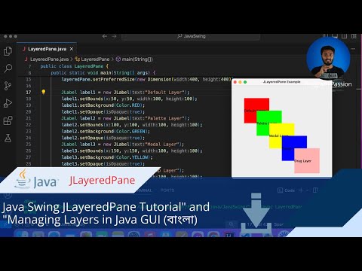
Task: Open the Explorer view in activity bar
Action: pos(8,51)
